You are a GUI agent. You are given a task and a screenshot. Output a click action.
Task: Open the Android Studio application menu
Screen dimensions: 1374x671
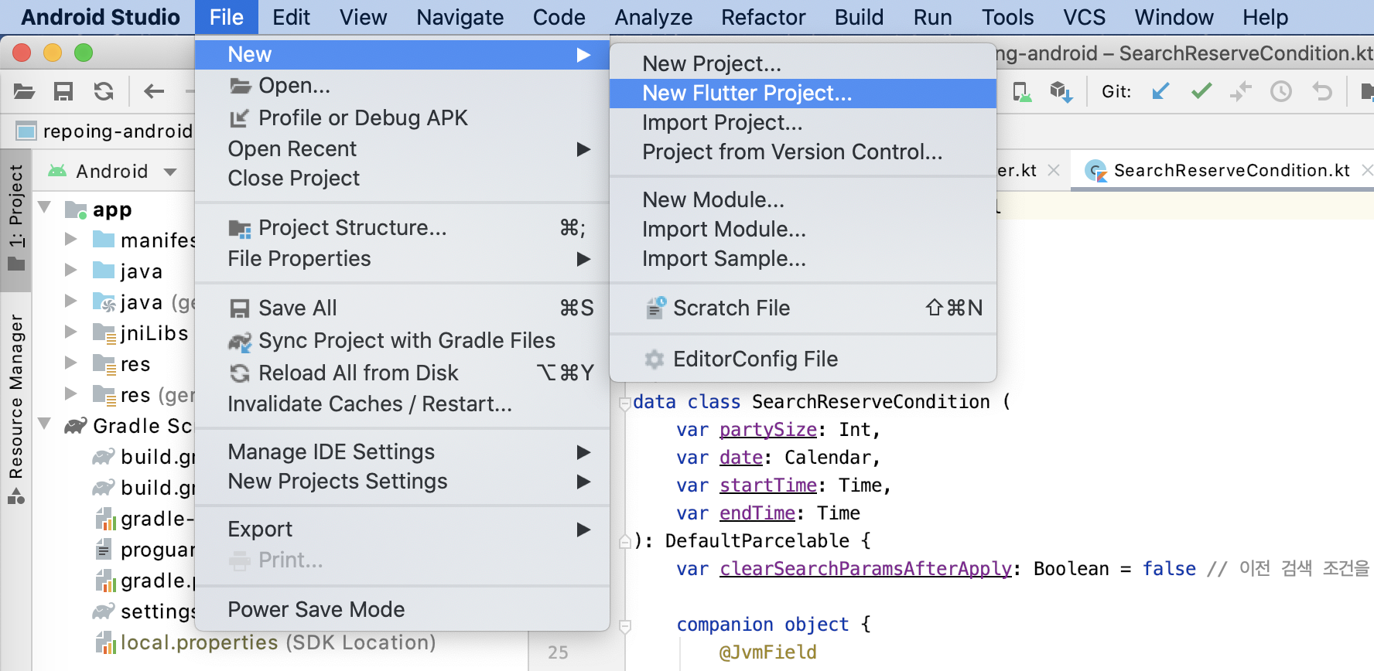(x=101, y=17)
